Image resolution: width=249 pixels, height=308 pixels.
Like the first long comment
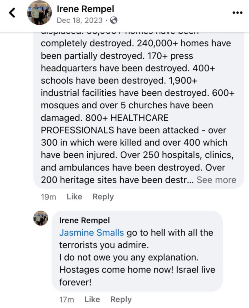(x=74, y=197)
